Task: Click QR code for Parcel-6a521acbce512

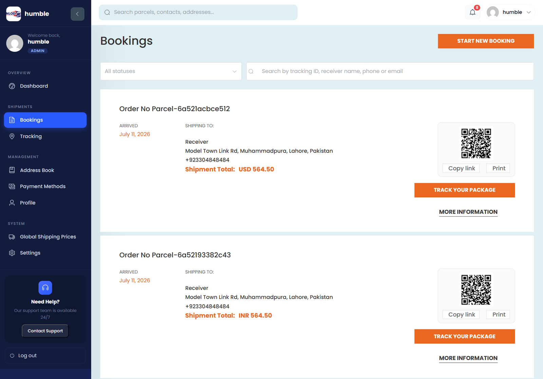Action: click(476, 143)
